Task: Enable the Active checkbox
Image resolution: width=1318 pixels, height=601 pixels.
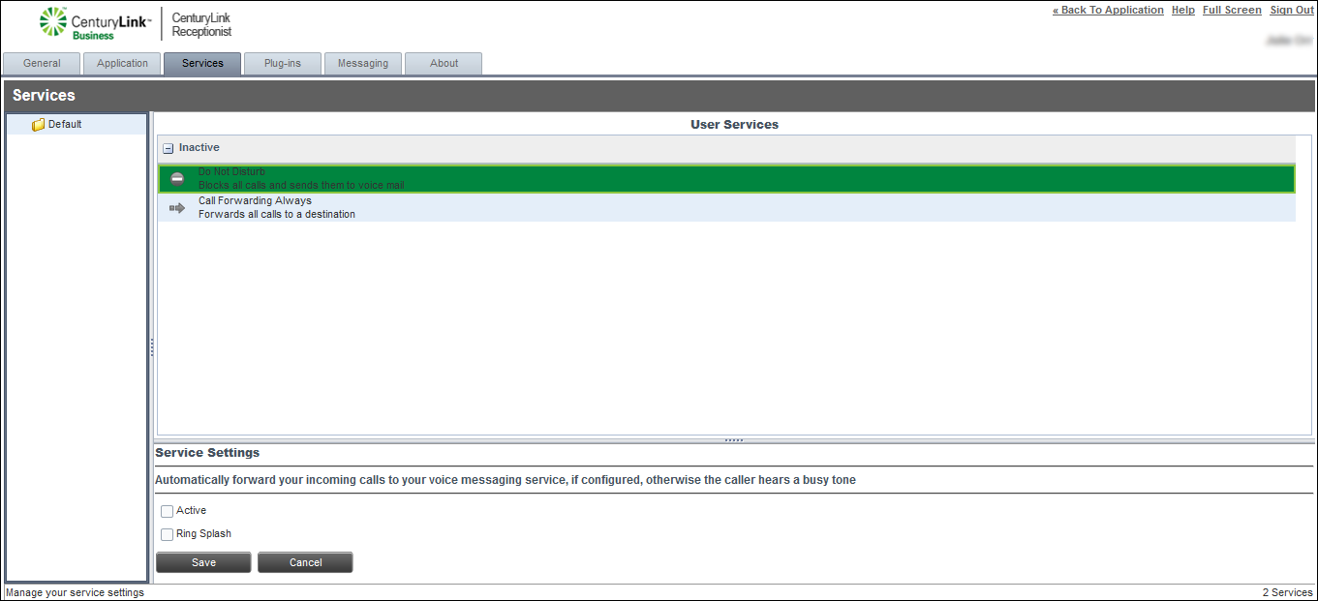Action: [x=168, y=511]
